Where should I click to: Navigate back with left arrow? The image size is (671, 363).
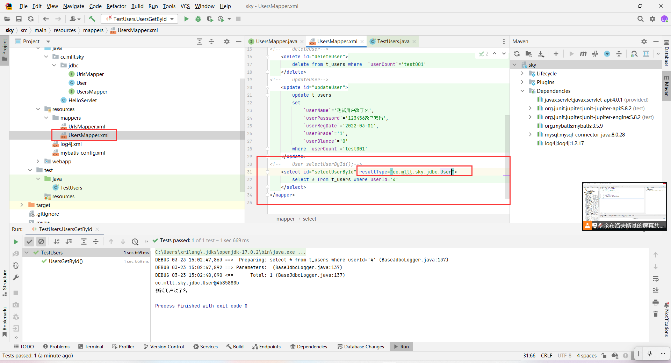coord(46,19)
